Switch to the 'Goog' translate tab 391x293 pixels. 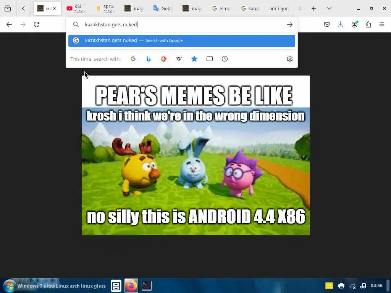pos(163,8)
